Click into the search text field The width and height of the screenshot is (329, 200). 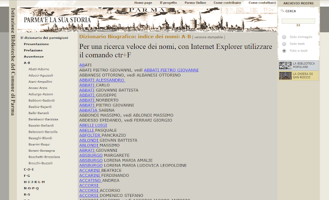tap(298, 21)
